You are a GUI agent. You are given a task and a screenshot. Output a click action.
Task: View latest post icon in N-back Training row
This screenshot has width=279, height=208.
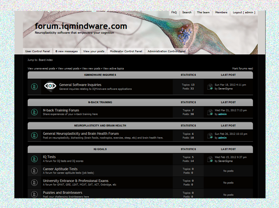click(210, 112)
